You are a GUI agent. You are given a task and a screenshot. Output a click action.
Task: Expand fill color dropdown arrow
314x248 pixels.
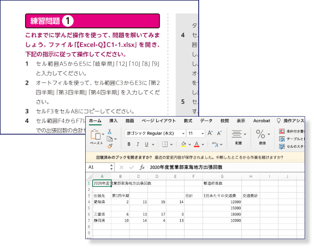tap(189, 144)
